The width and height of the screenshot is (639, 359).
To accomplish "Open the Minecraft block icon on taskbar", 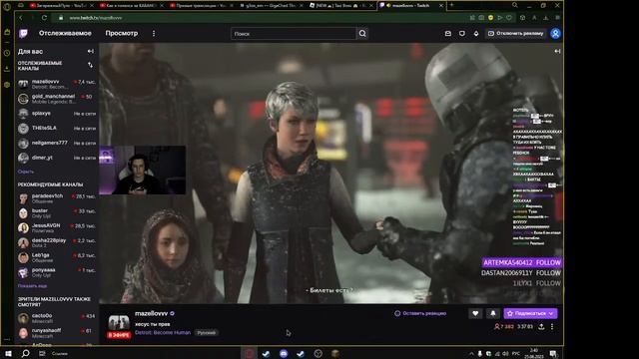I will pos(335,353).
